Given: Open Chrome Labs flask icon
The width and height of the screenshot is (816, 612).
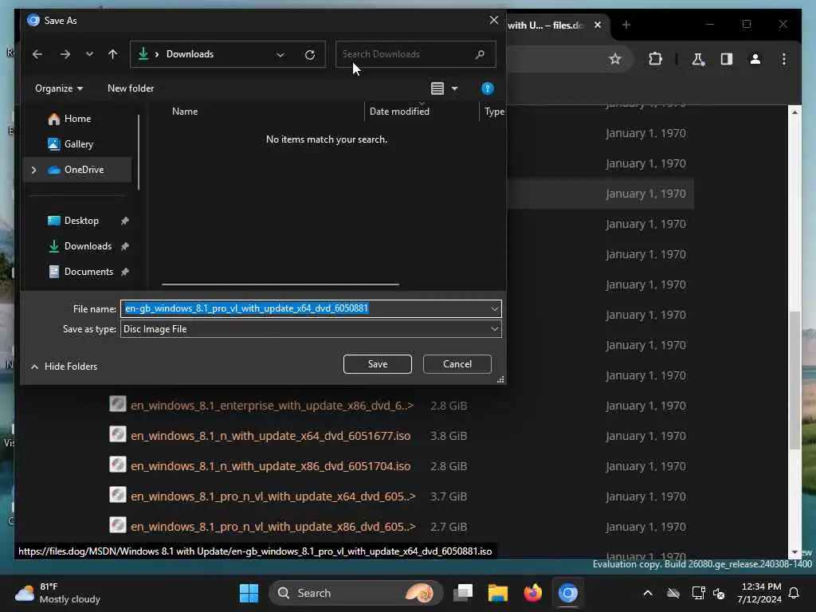Looking at the screenshot, I should tap(698, 59).
